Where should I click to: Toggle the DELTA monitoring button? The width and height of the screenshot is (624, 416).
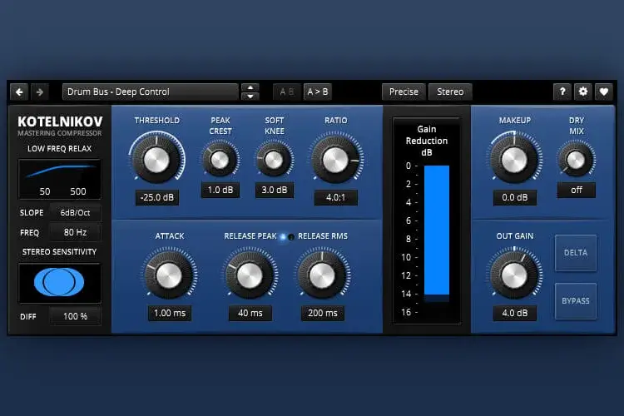[x=576, y=253]
